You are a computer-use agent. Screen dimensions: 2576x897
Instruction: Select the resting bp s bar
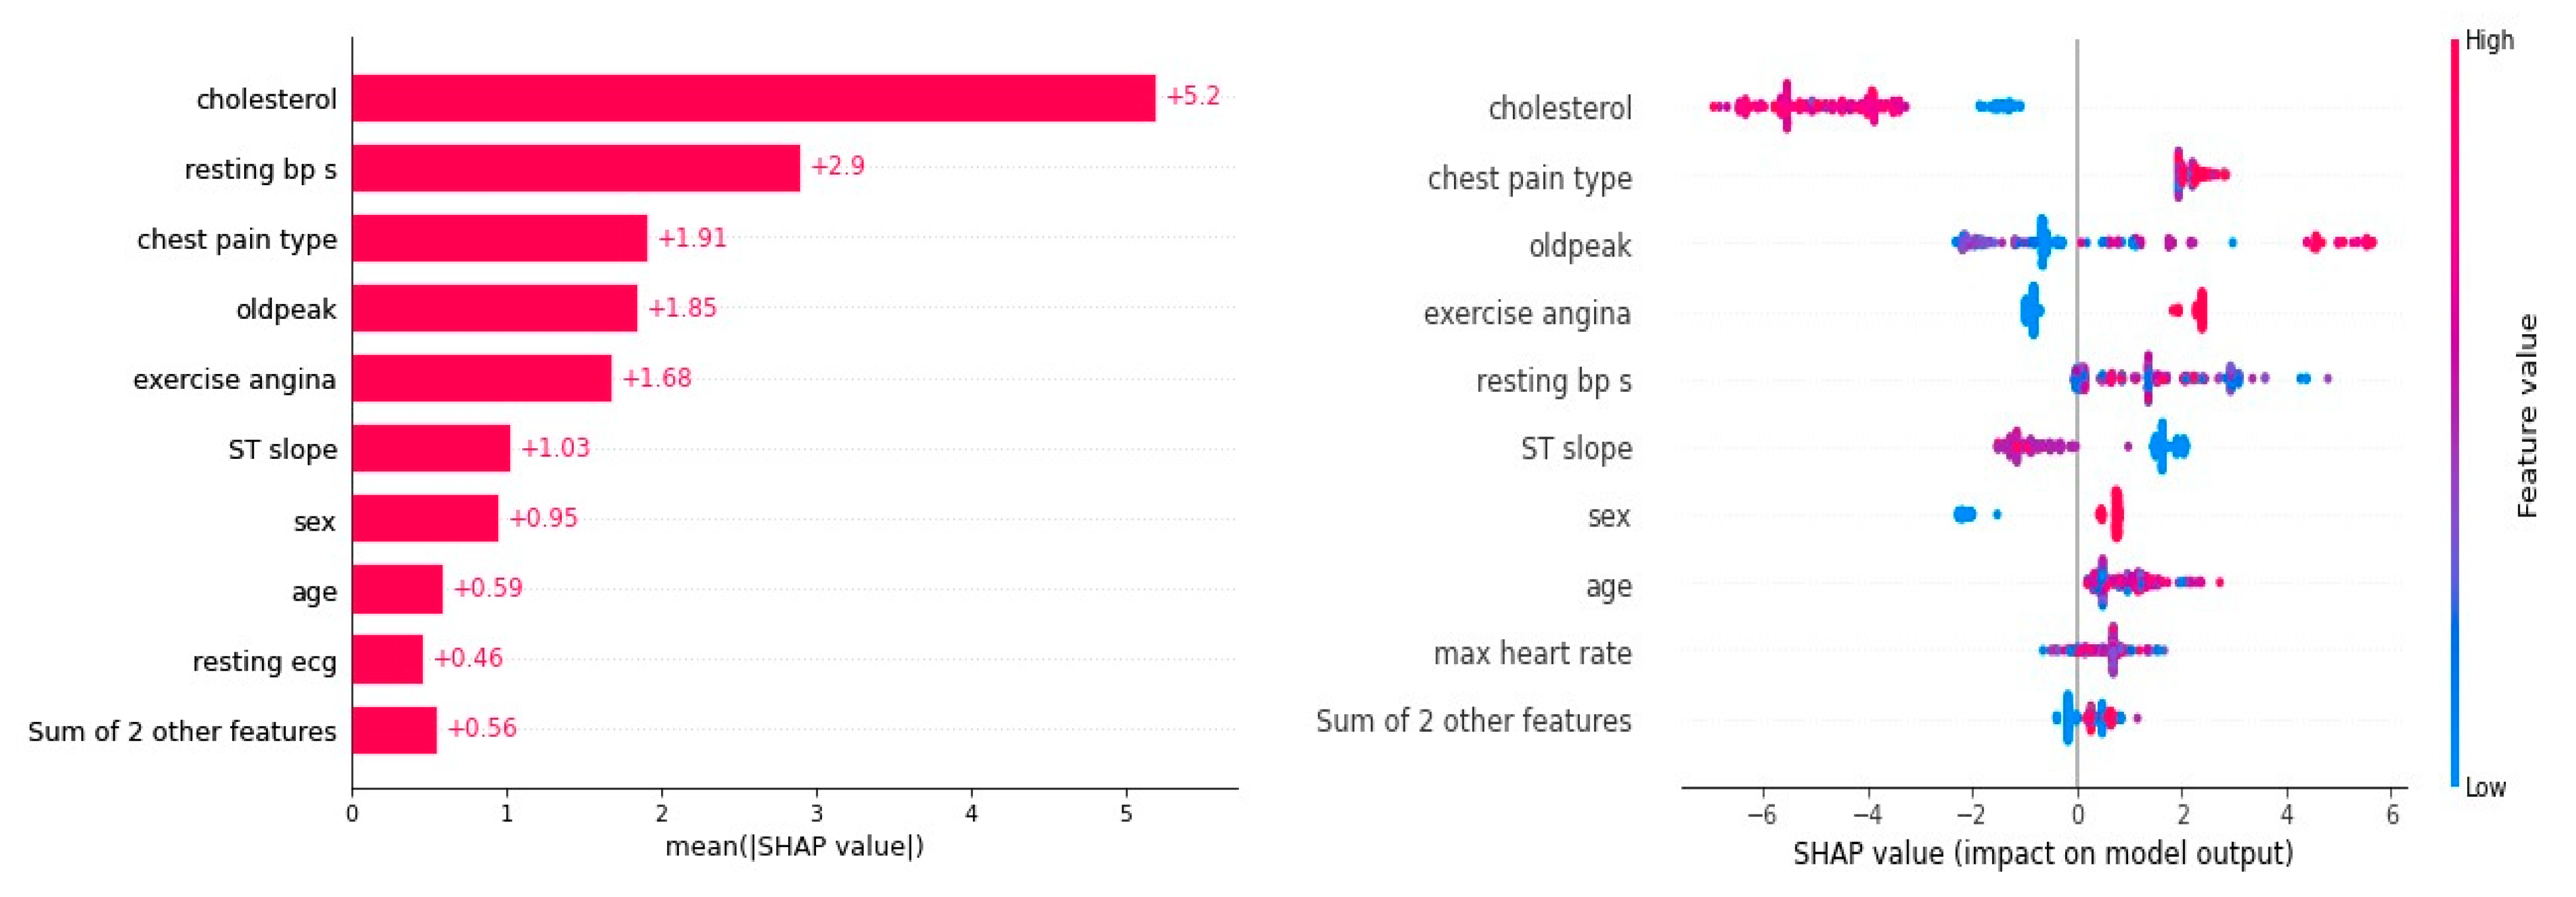(575, 168)
